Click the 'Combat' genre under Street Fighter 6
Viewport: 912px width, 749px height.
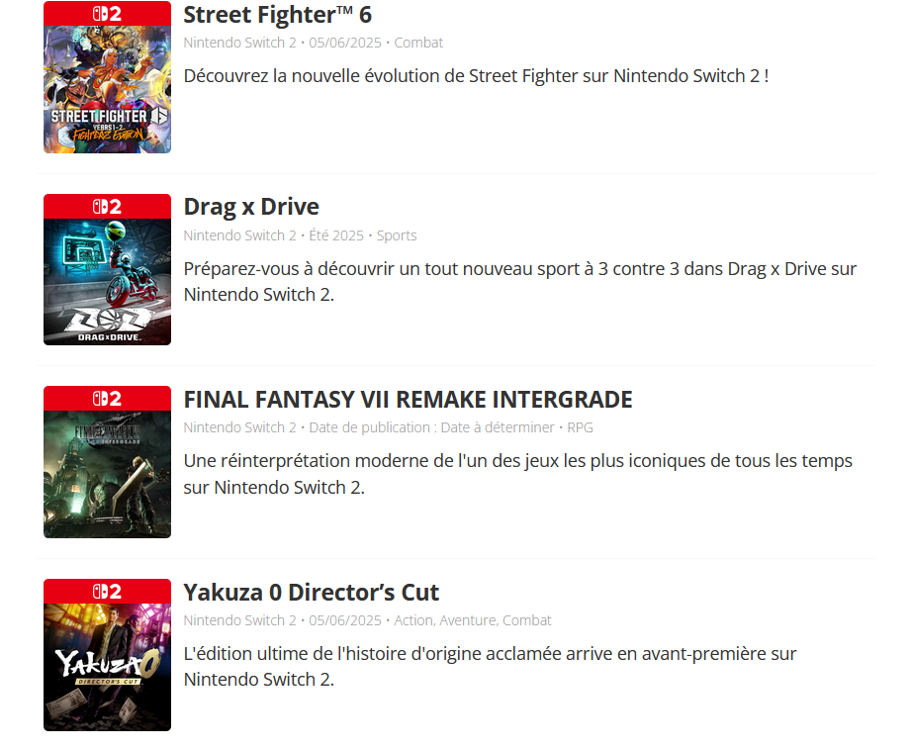pyautogui.click(x=418, y=43)
